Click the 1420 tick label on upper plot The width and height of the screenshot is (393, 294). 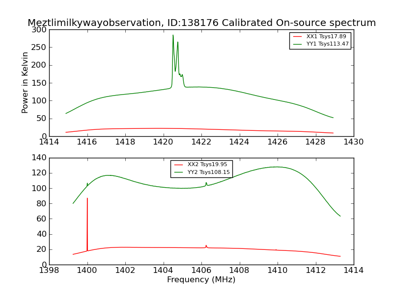click(x=163, y=142)
